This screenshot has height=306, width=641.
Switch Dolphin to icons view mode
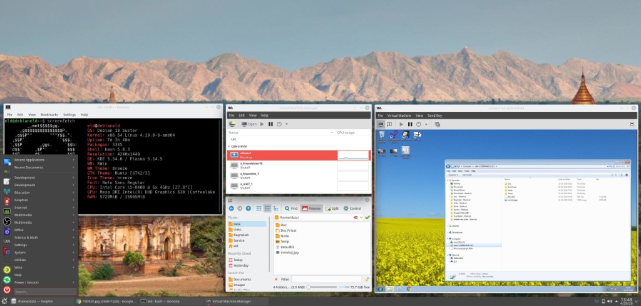point(259,209)
